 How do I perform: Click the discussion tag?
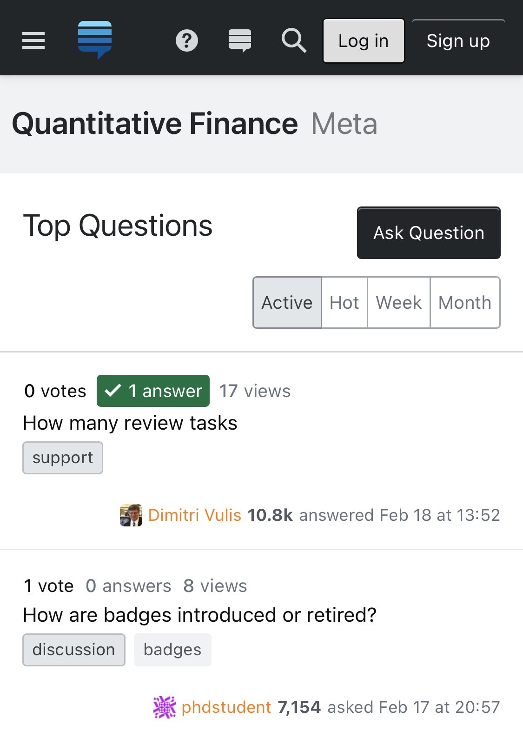74,650
